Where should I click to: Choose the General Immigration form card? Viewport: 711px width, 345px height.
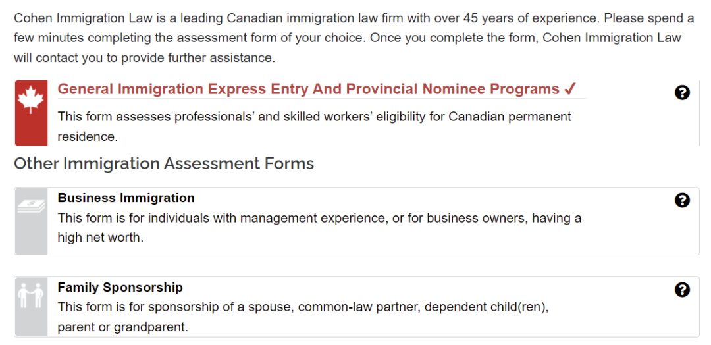(356, 113)
